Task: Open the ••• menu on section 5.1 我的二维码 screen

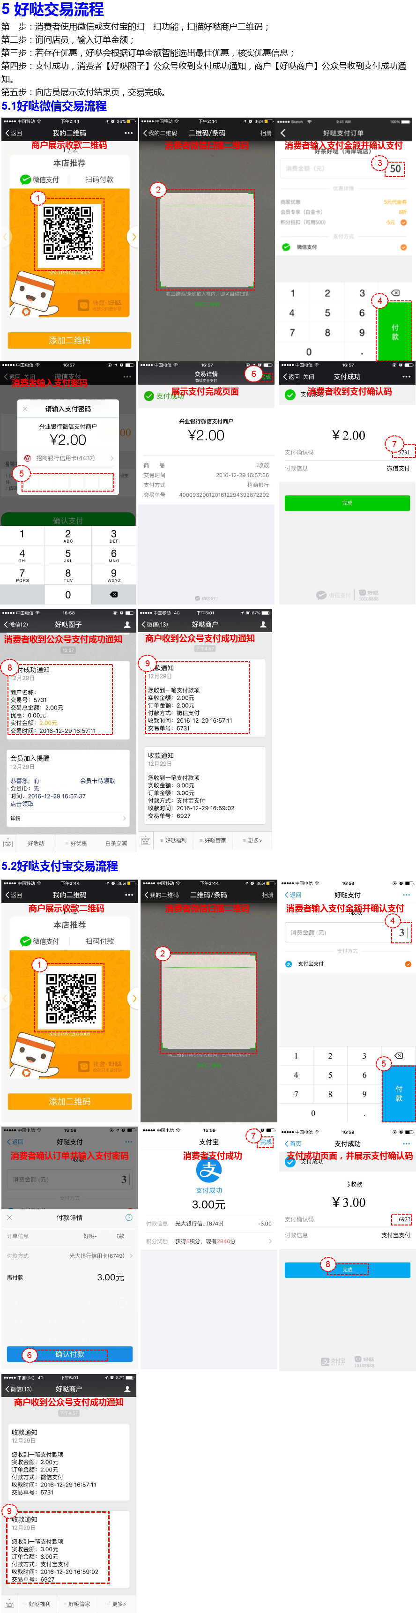Action: 128,133
